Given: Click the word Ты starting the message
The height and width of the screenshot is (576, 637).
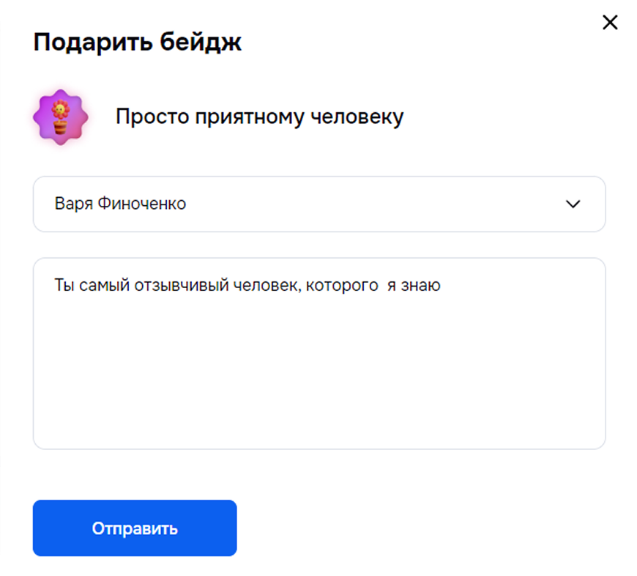Looking at the screenshot, I should 63,285.
